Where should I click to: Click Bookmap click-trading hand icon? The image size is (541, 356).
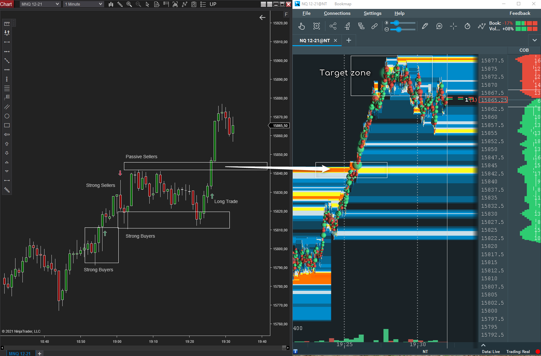click(x=302, y=26)
